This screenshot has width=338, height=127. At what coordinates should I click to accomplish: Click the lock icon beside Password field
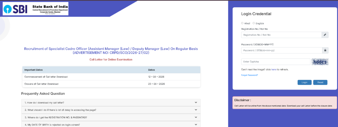click(325, 50)
